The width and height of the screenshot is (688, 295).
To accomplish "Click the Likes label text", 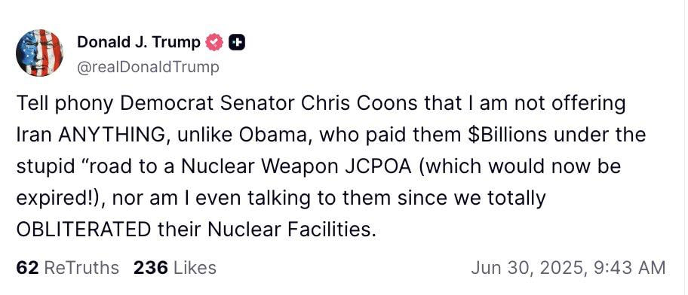I will click(195, 267).
